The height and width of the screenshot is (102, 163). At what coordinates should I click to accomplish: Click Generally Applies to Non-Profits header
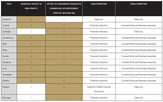(31, 6)
